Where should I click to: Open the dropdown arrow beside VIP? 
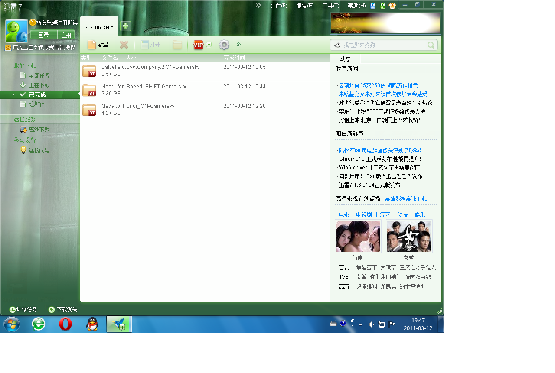pos(209,44)
